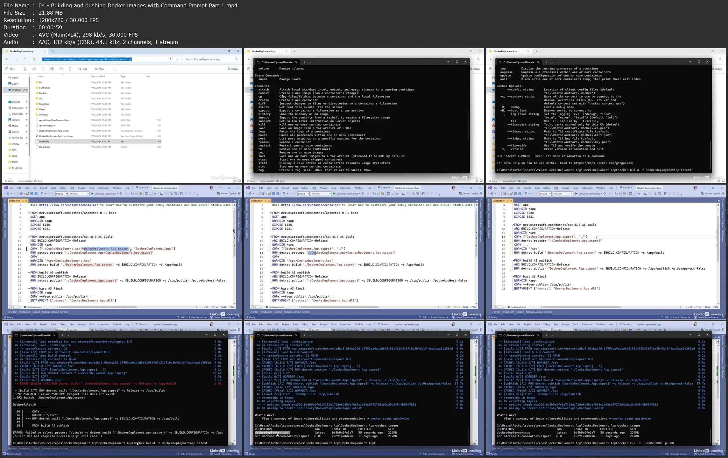Click Start Without Debugging outline arrow in Ch: 56 frame
The width and height of the screenshot is (728, 458).
click(121, 194)
